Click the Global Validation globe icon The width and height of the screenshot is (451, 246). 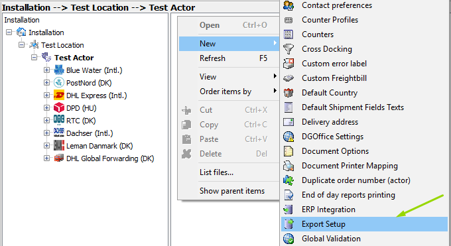pos(289,239)
